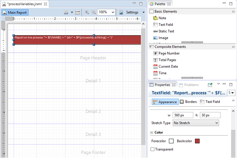The height and width of the screenshot is (158, 237).
Task: Click the red Backcolor swatch
Action: click(x=197, y=141)
